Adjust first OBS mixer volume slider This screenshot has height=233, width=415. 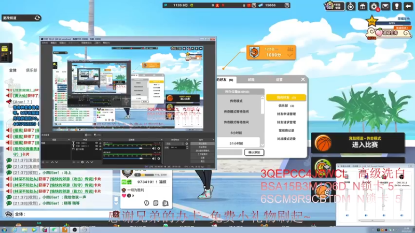[127, 149]
